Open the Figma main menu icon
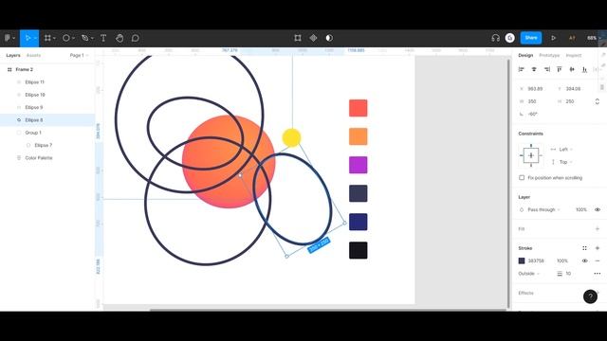 coord(7,38)
